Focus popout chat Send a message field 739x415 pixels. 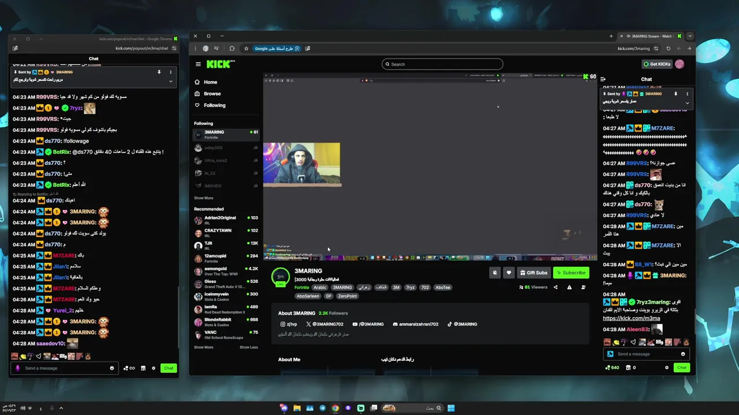pos(64,368)
